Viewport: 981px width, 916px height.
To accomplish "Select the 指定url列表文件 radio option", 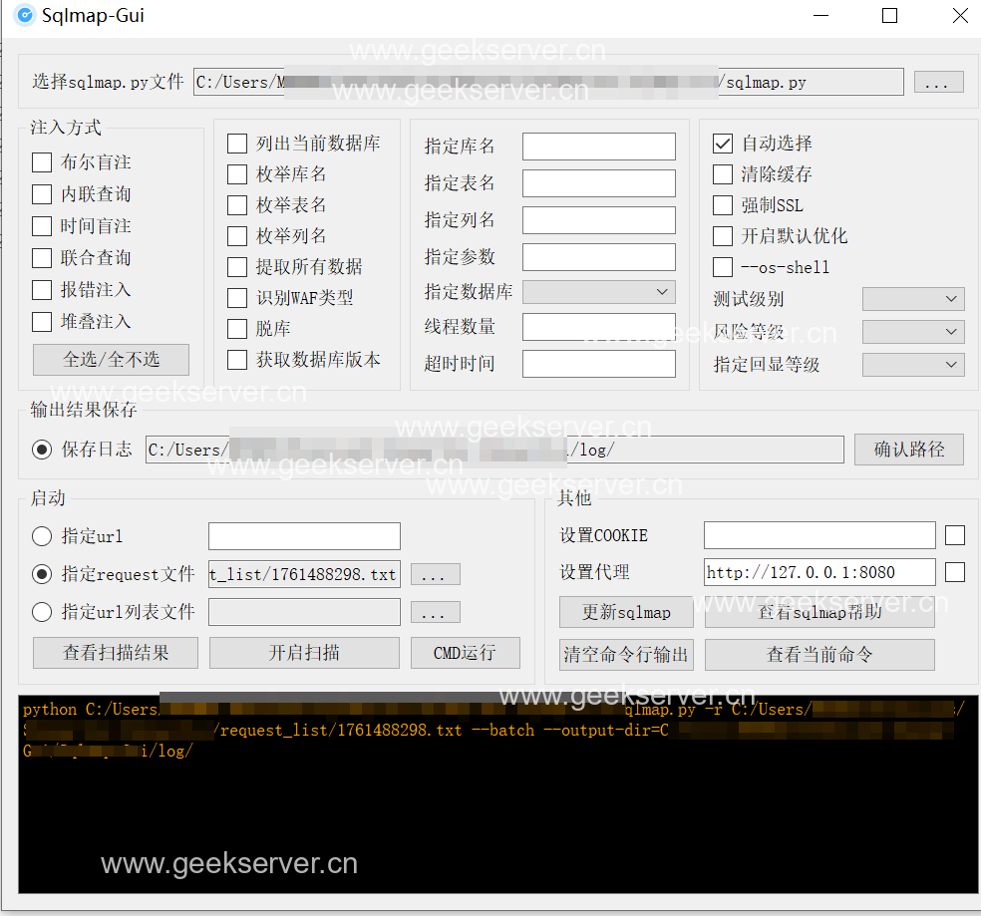I will tap(42, 612).
